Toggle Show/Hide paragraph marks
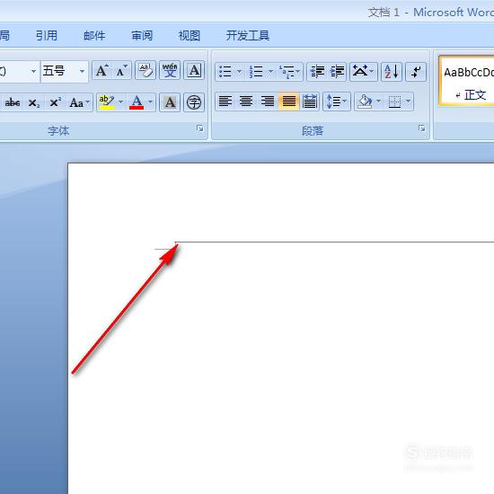 (416, 72)
